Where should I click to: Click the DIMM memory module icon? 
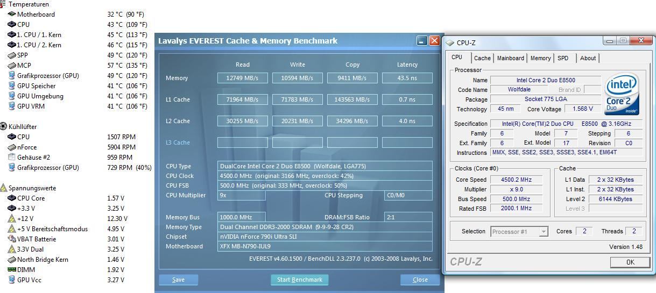coord(12,269)
